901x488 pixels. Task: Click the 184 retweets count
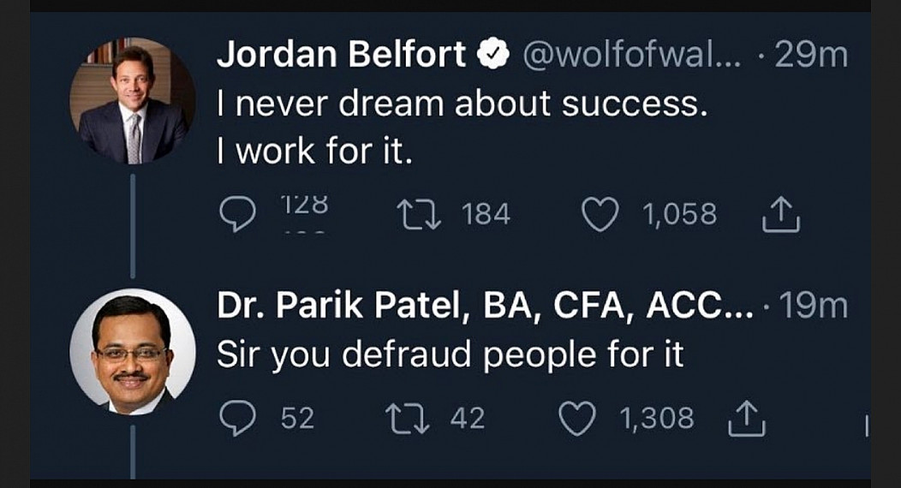[x=486, y=214]
